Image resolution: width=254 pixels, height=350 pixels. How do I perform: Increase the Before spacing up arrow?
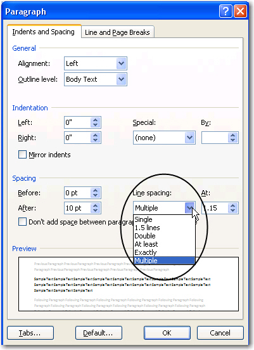[96, 190]
